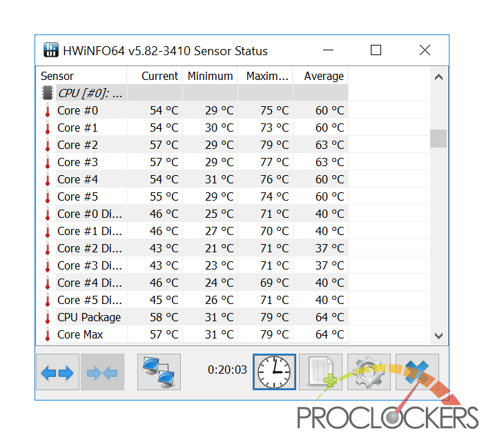Click CPU Package current value 58 °C
This screenshot has width=484, height=435.
[x=164, y=317]
